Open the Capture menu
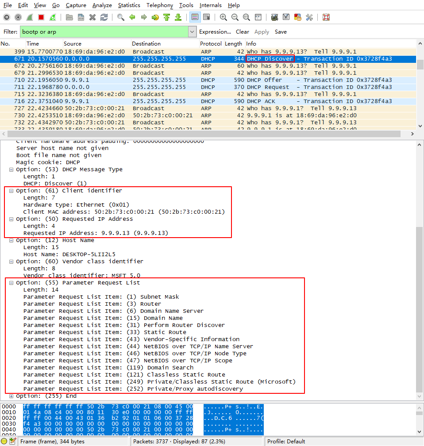Screen dimensions: 424x446 point(76,5)
